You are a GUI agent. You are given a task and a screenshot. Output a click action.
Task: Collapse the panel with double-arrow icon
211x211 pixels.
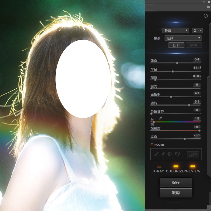(204, 2)
